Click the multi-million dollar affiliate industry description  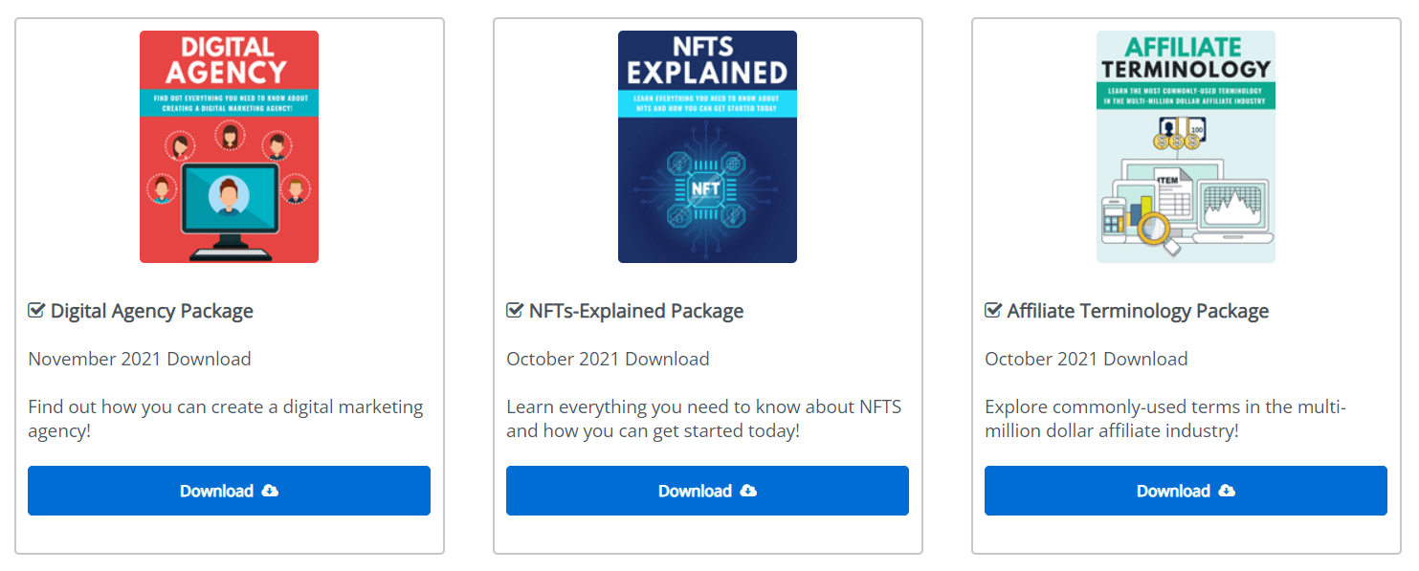point(1164,418)
